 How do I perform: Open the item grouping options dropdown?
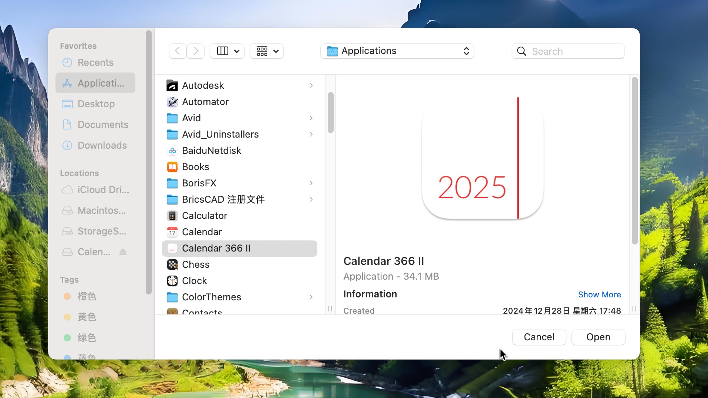tap(267, 51)
